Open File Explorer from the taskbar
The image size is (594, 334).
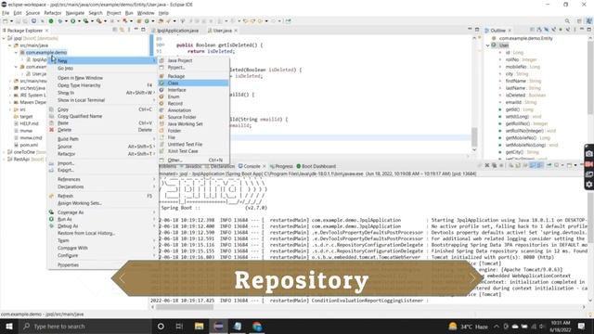(x=199, y=326)
